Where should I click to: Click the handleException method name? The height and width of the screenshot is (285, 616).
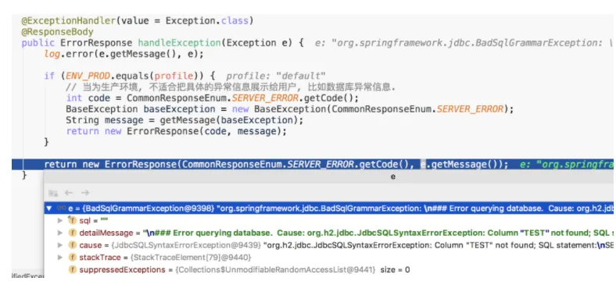click(x=179, y=43)
